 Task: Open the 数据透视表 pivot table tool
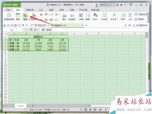coord(9,17)
